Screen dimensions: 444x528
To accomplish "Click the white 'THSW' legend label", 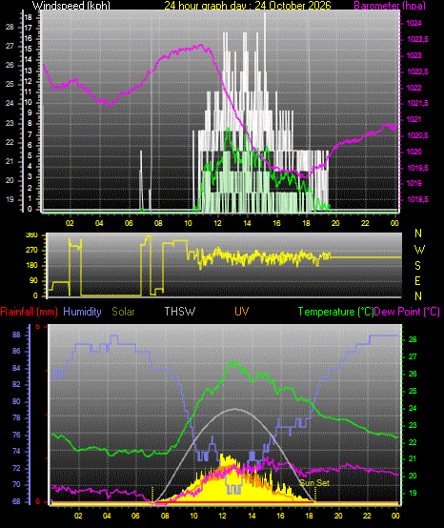I will click(x=180, y=312).
